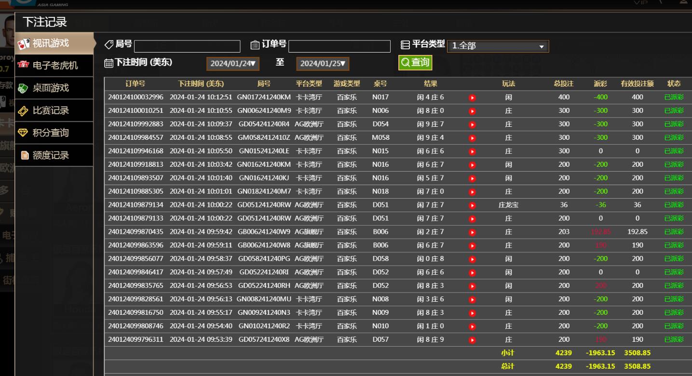Play video replay for order 240124099846417
This screenshot has height=376, width=692.
(472, 273)
